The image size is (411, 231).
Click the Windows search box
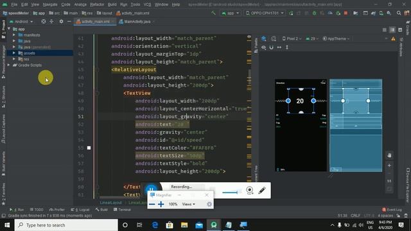[x=66, y=225]
